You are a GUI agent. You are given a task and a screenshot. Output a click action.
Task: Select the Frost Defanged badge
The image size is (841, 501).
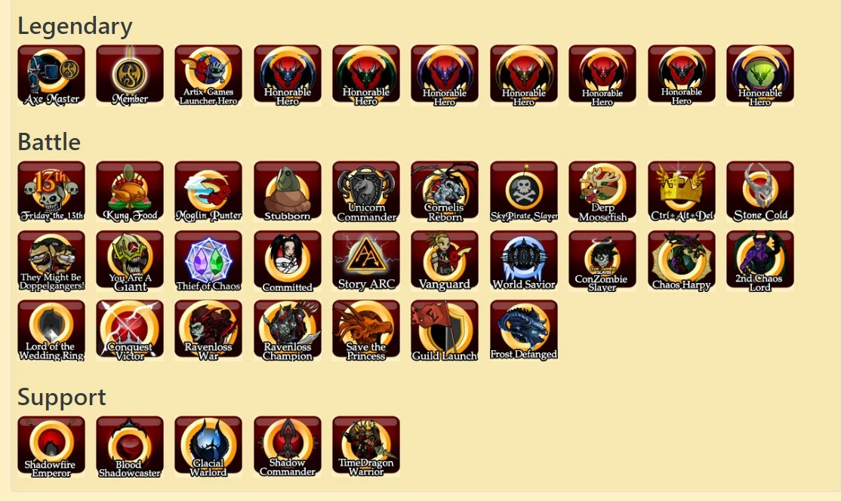523,330
